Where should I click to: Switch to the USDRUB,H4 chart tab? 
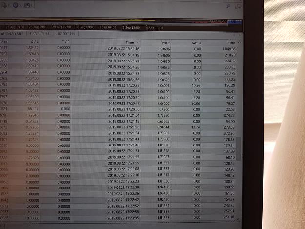click(40, 34)
